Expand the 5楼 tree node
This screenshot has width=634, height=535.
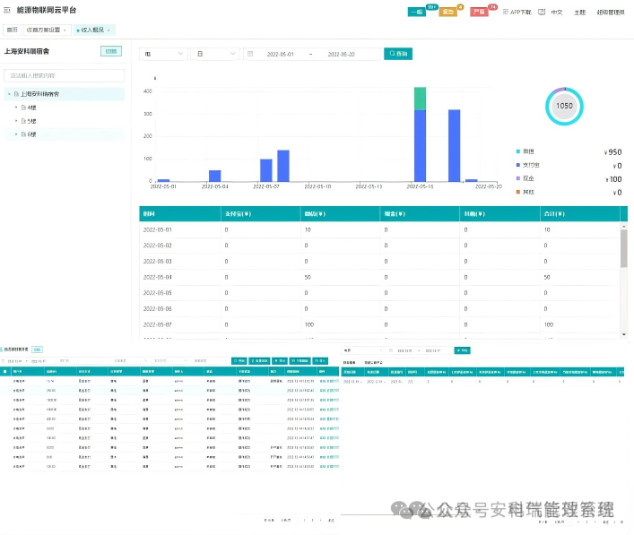click(16, 121)
